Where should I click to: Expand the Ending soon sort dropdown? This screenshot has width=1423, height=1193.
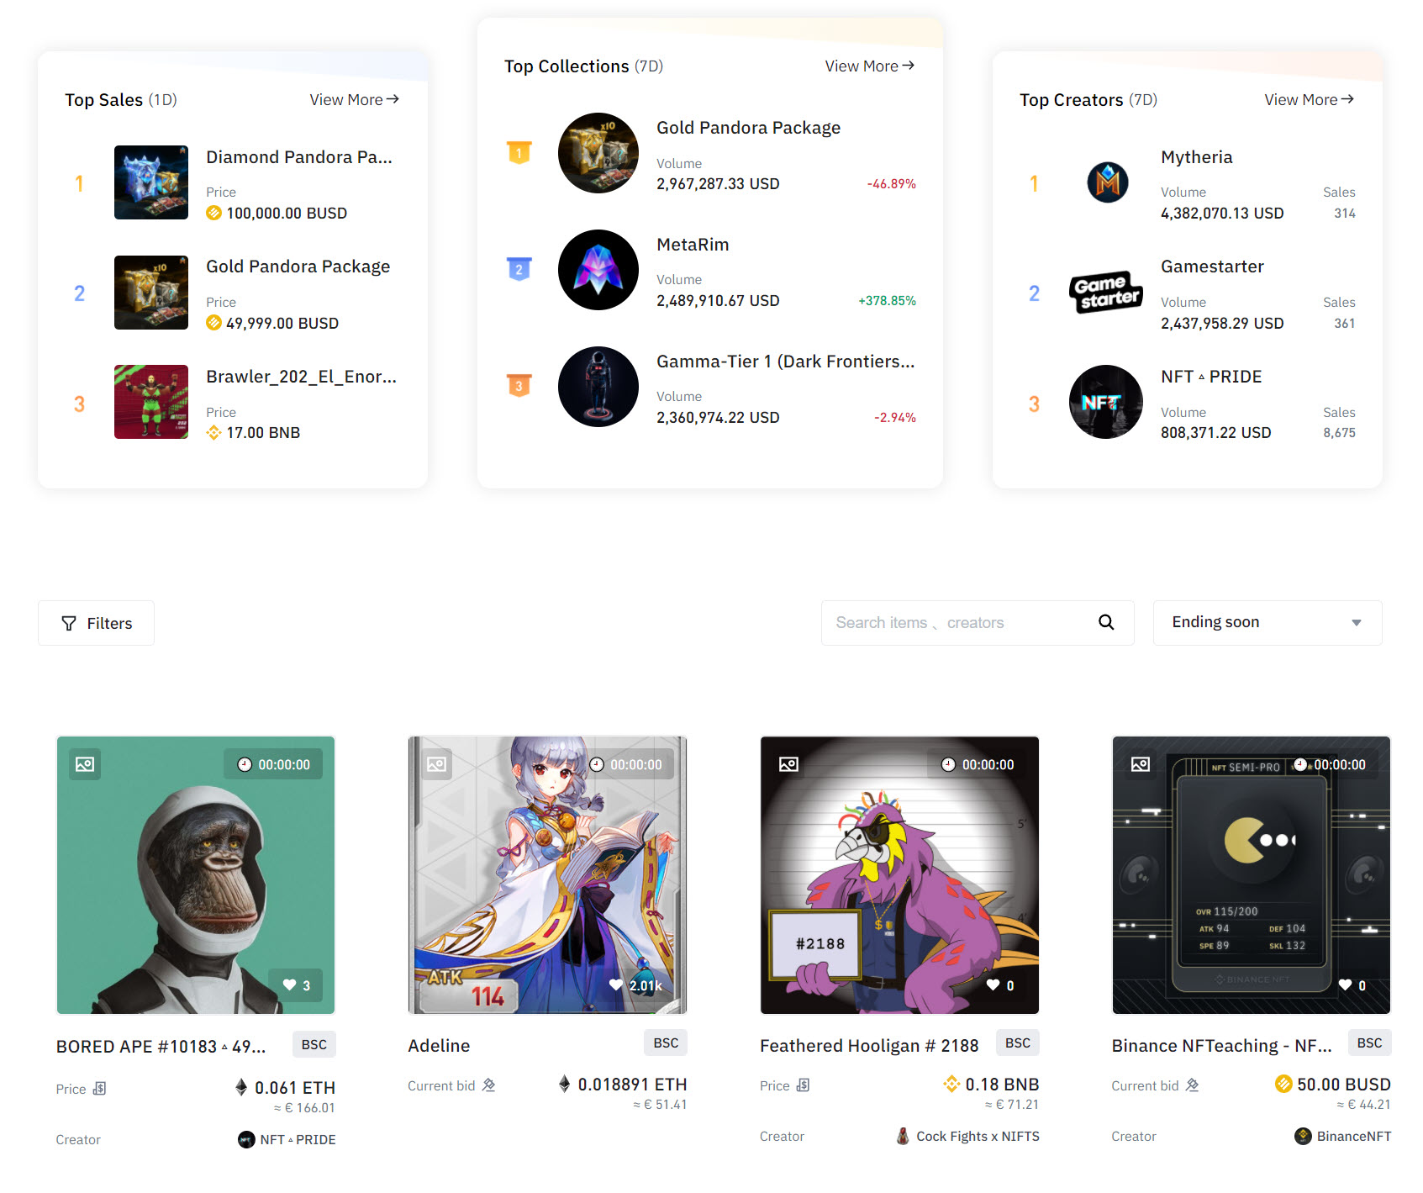click(1268, 623)
